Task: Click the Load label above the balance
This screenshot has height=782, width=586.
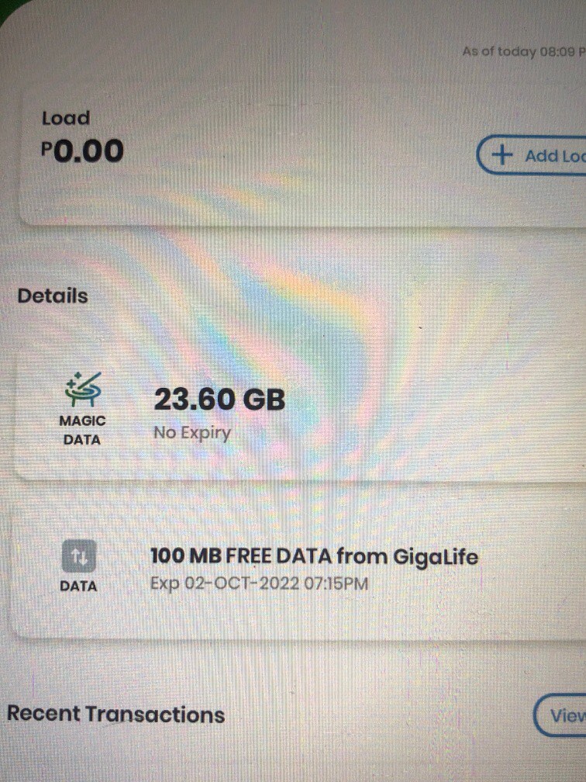Action: (x=66, y=119)
